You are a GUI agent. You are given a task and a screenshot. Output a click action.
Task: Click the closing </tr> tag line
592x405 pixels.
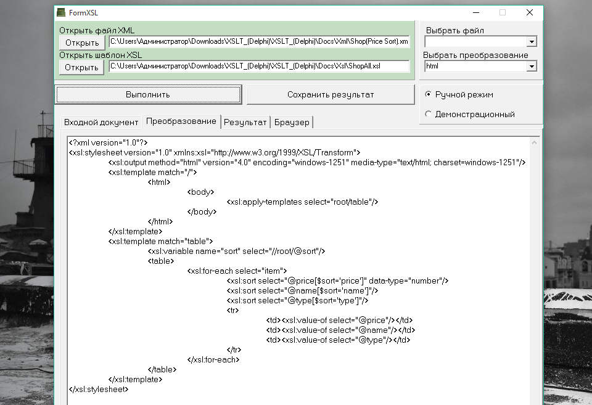pos(234,350)
